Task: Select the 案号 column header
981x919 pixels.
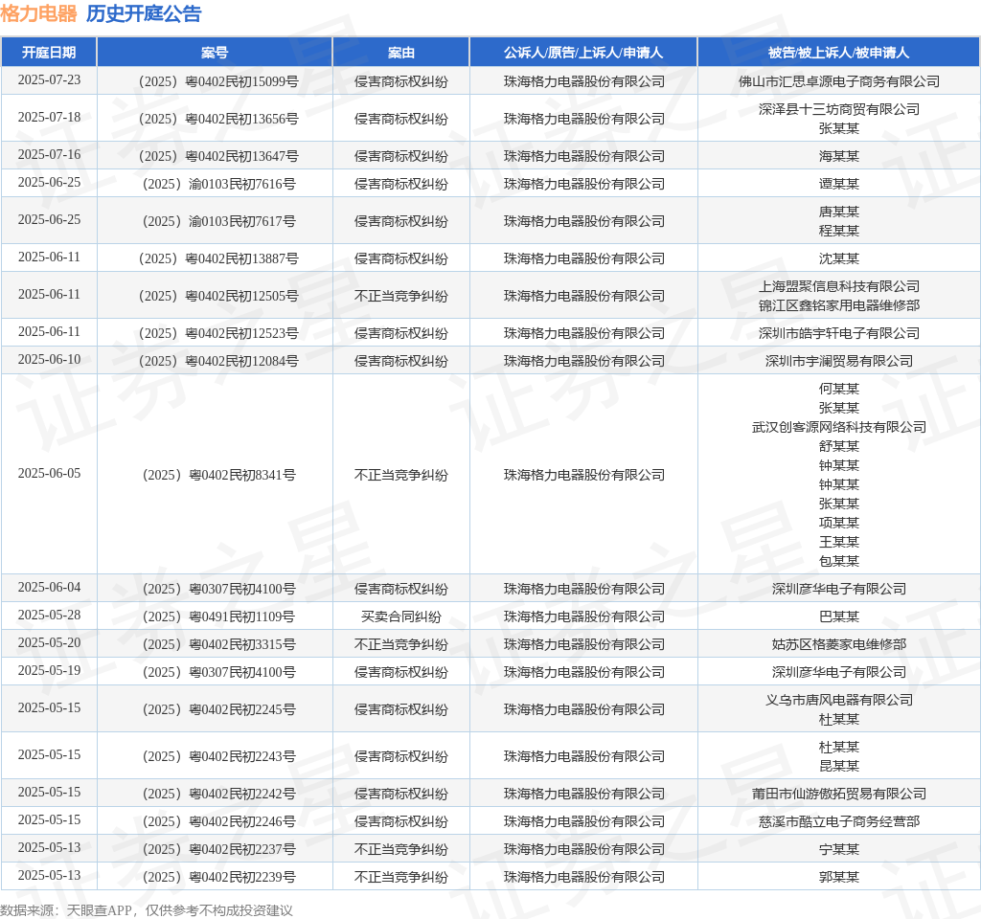Action: (215, 53)
